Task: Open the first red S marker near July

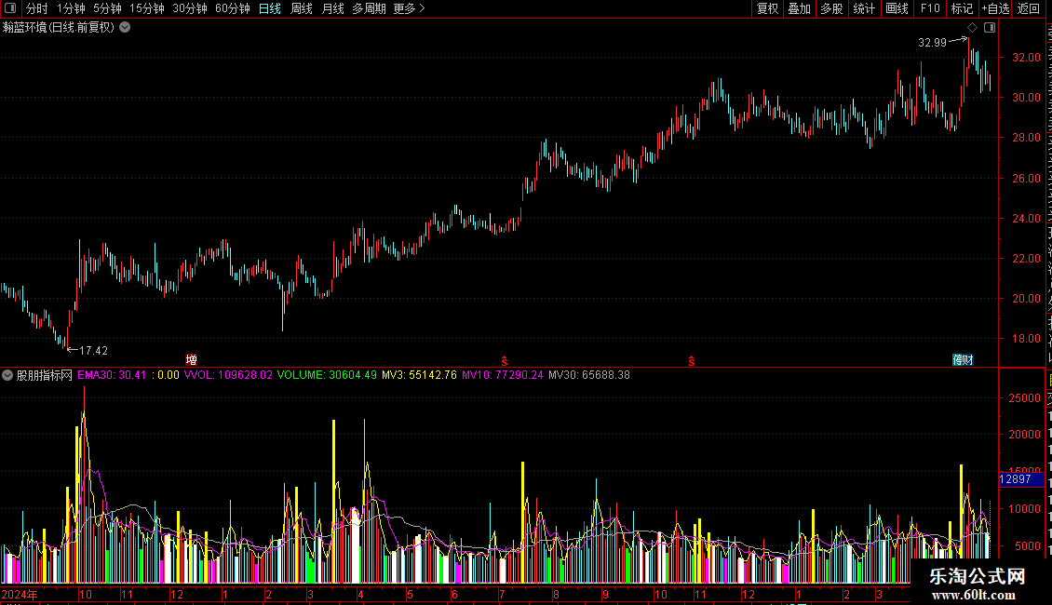Action: click(x=504, y=361)
